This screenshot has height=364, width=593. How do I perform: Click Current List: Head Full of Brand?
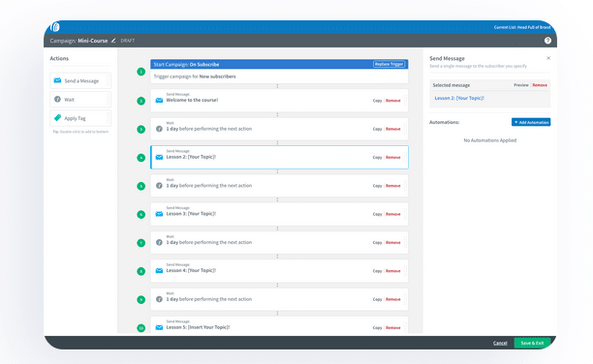[x=522, y=27]
